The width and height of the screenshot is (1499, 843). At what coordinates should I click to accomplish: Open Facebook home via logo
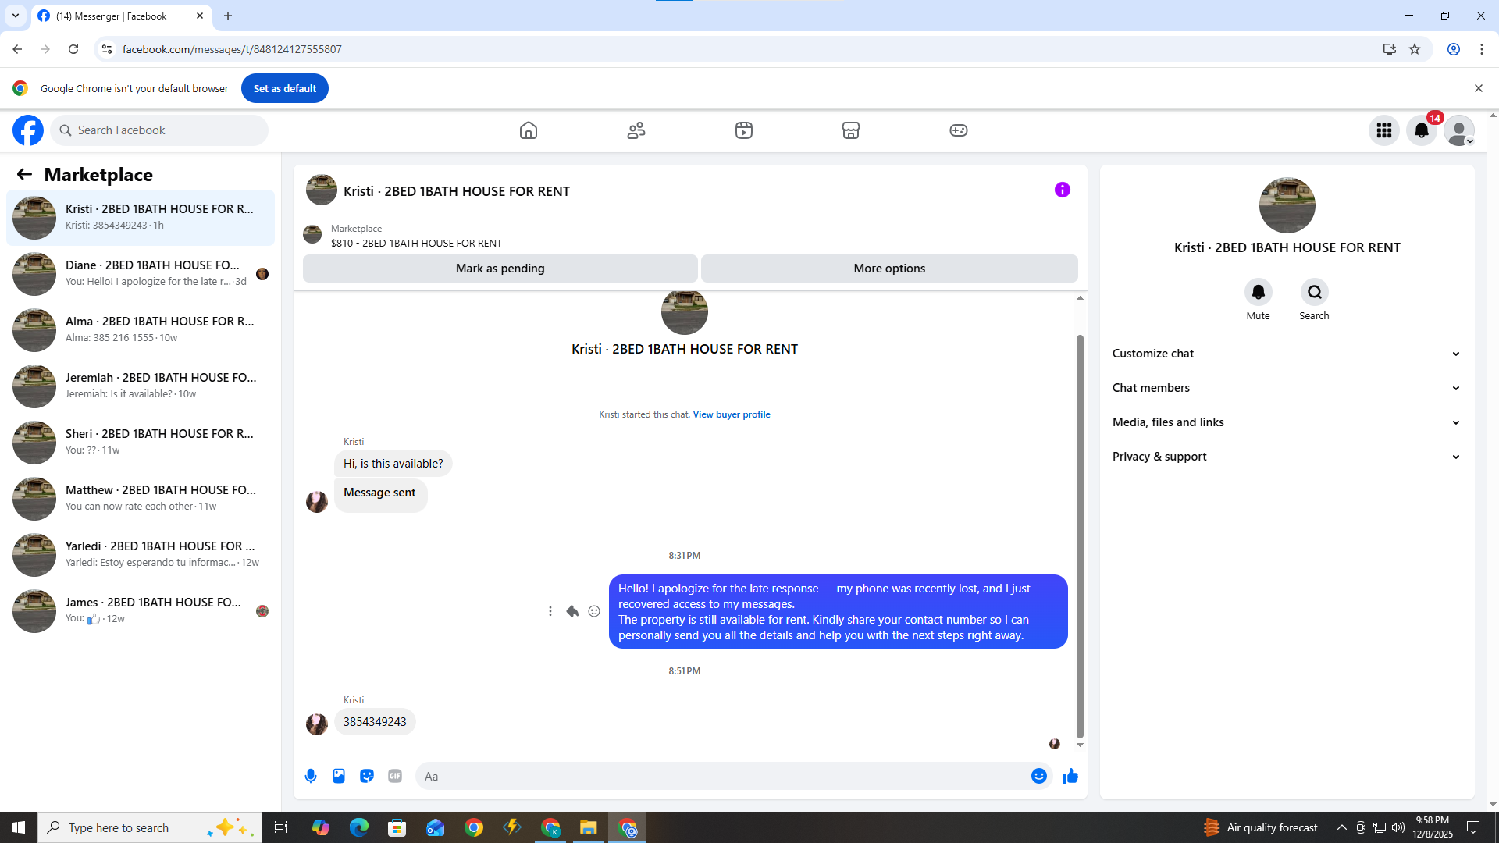(28, 130)
